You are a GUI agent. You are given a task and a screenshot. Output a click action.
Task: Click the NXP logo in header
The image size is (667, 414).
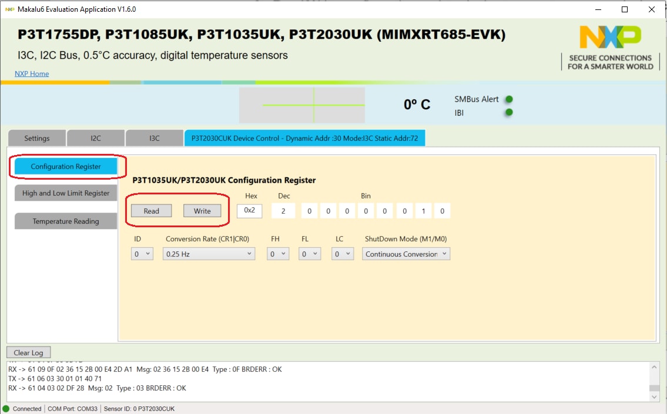pos(610,38)
